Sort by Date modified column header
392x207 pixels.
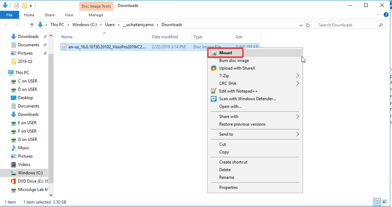click(171, 37)
